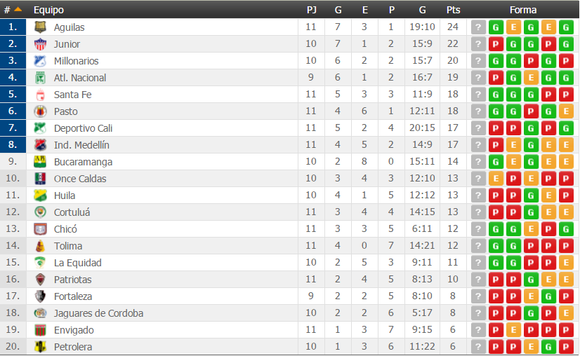Click the Petrolera team crest icon
This screenshot has width=580, height=356.
(40, 347)
